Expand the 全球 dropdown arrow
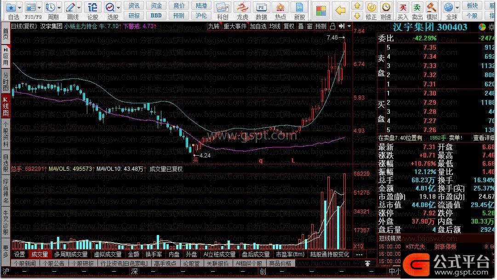497x280 pixels. pyautogui.click(x=457, y=8)
